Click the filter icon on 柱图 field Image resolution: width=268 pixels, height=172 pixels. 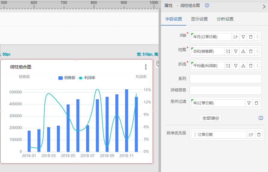coord(236,51)
